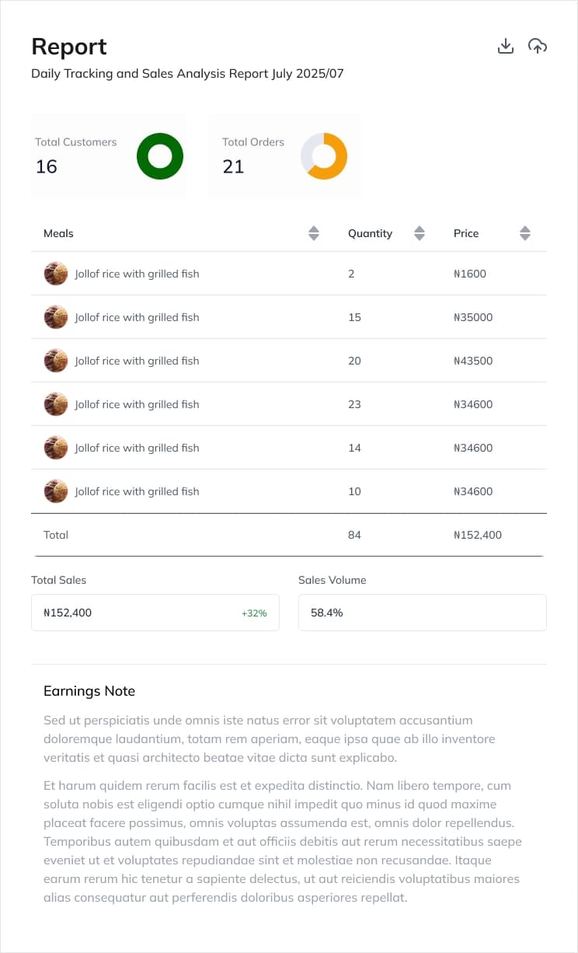Click the download report icon

(x=506, y=47)
